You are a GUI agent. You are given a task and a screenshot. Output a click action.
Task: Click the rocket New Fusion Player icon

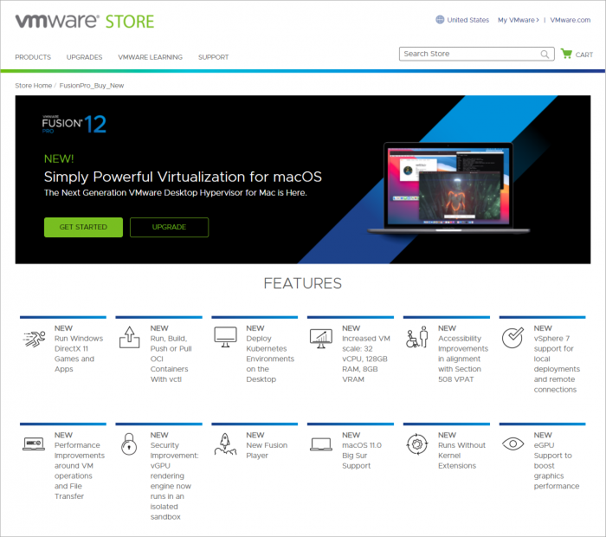click(x=225, y=443)
